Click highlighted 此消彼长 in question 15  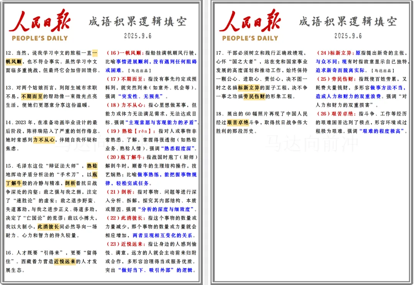[48, 227]
